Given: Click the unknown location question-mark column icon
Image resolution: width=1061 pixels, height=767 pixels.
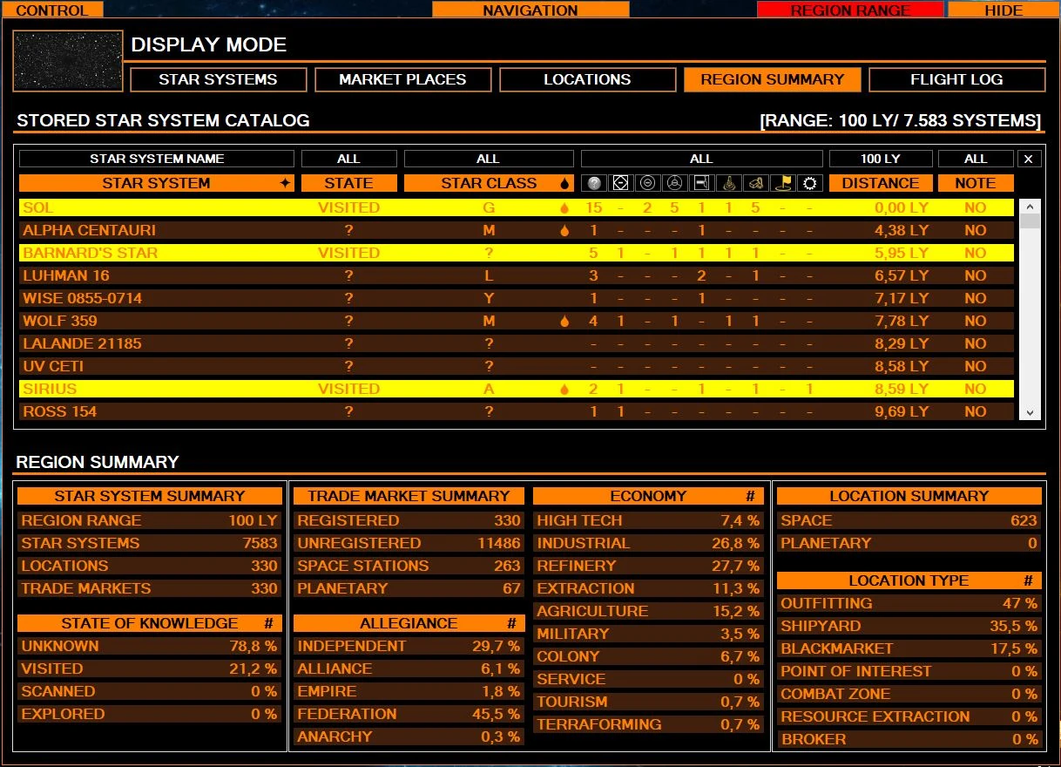Looking at the screenshot, I should pos(594,183).
